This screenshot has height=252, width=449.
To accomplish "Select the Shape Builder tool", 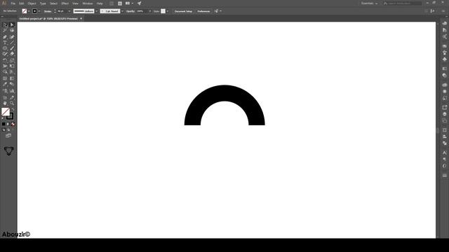I will [x=5, y=71].
